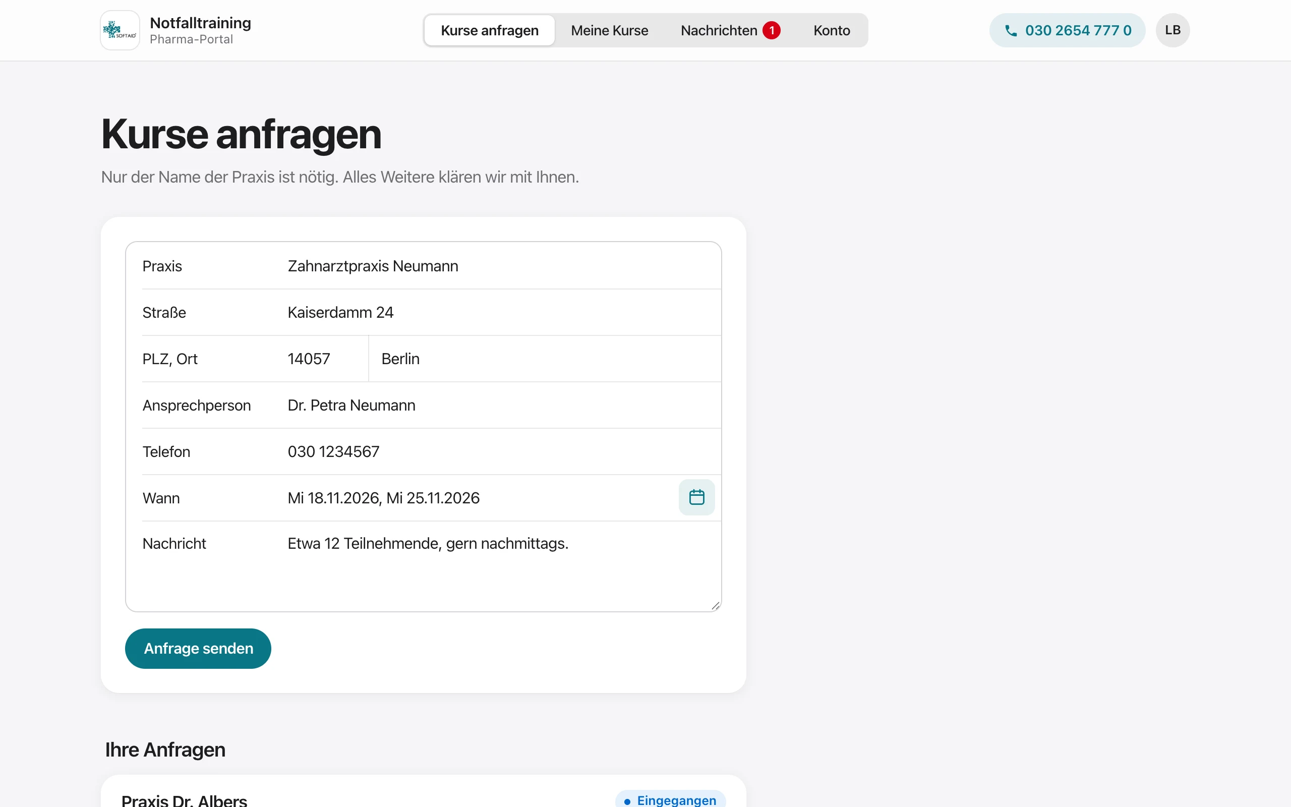Screen dimensions: 1291x807
Task: Go to the Konto tab
Action: tap(831, 30)
